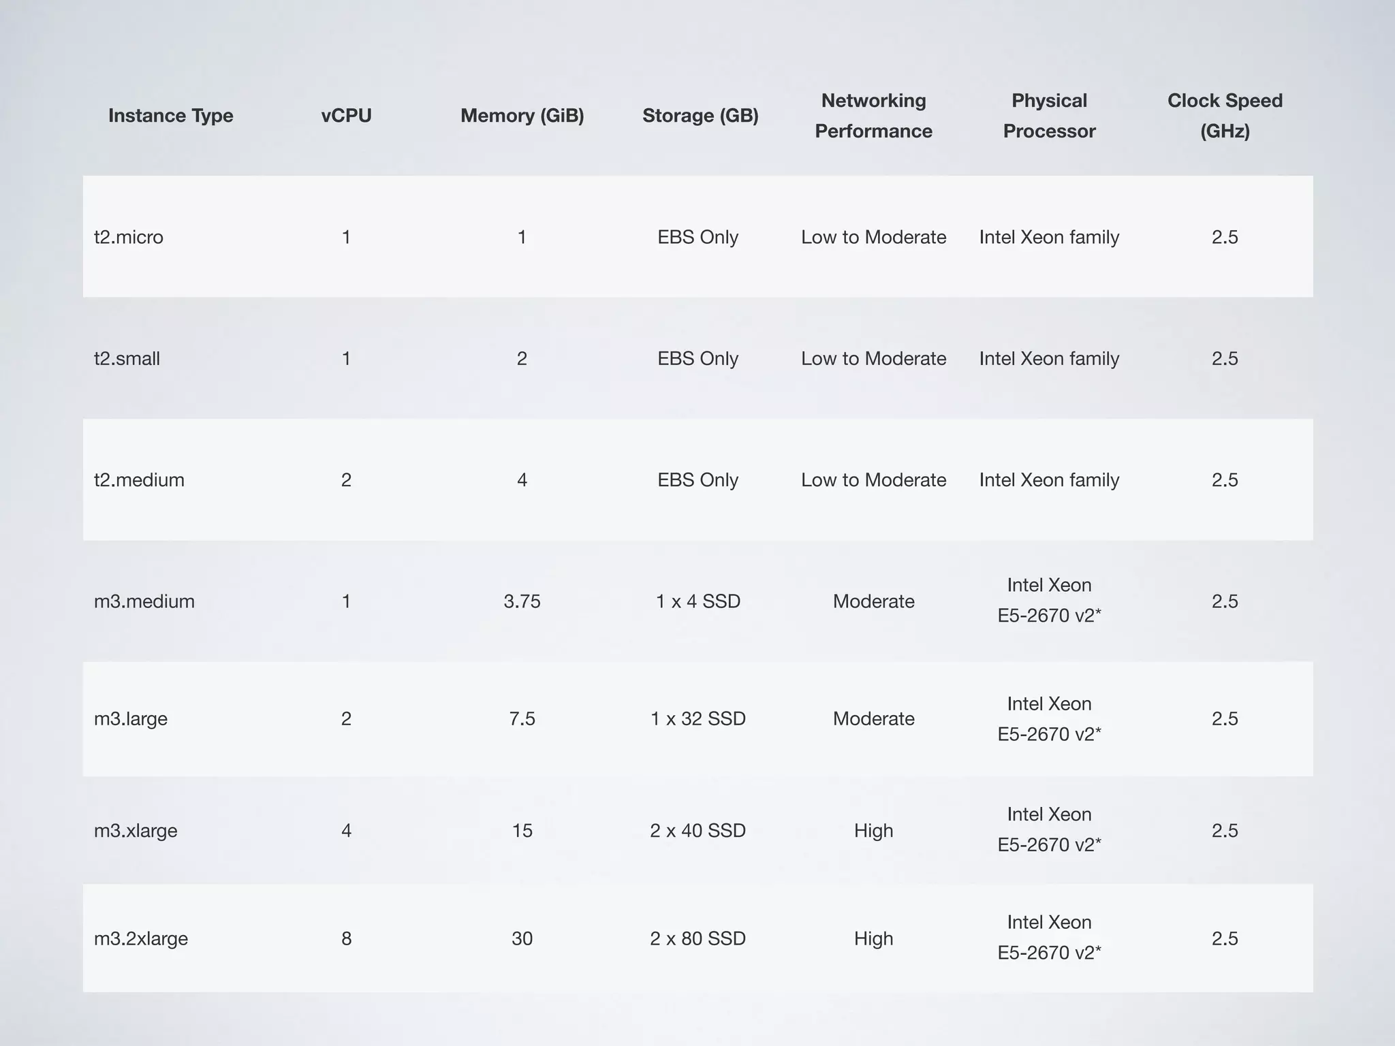
Task: Select the m3.2xlarge instance name
Action: (141, 938)
